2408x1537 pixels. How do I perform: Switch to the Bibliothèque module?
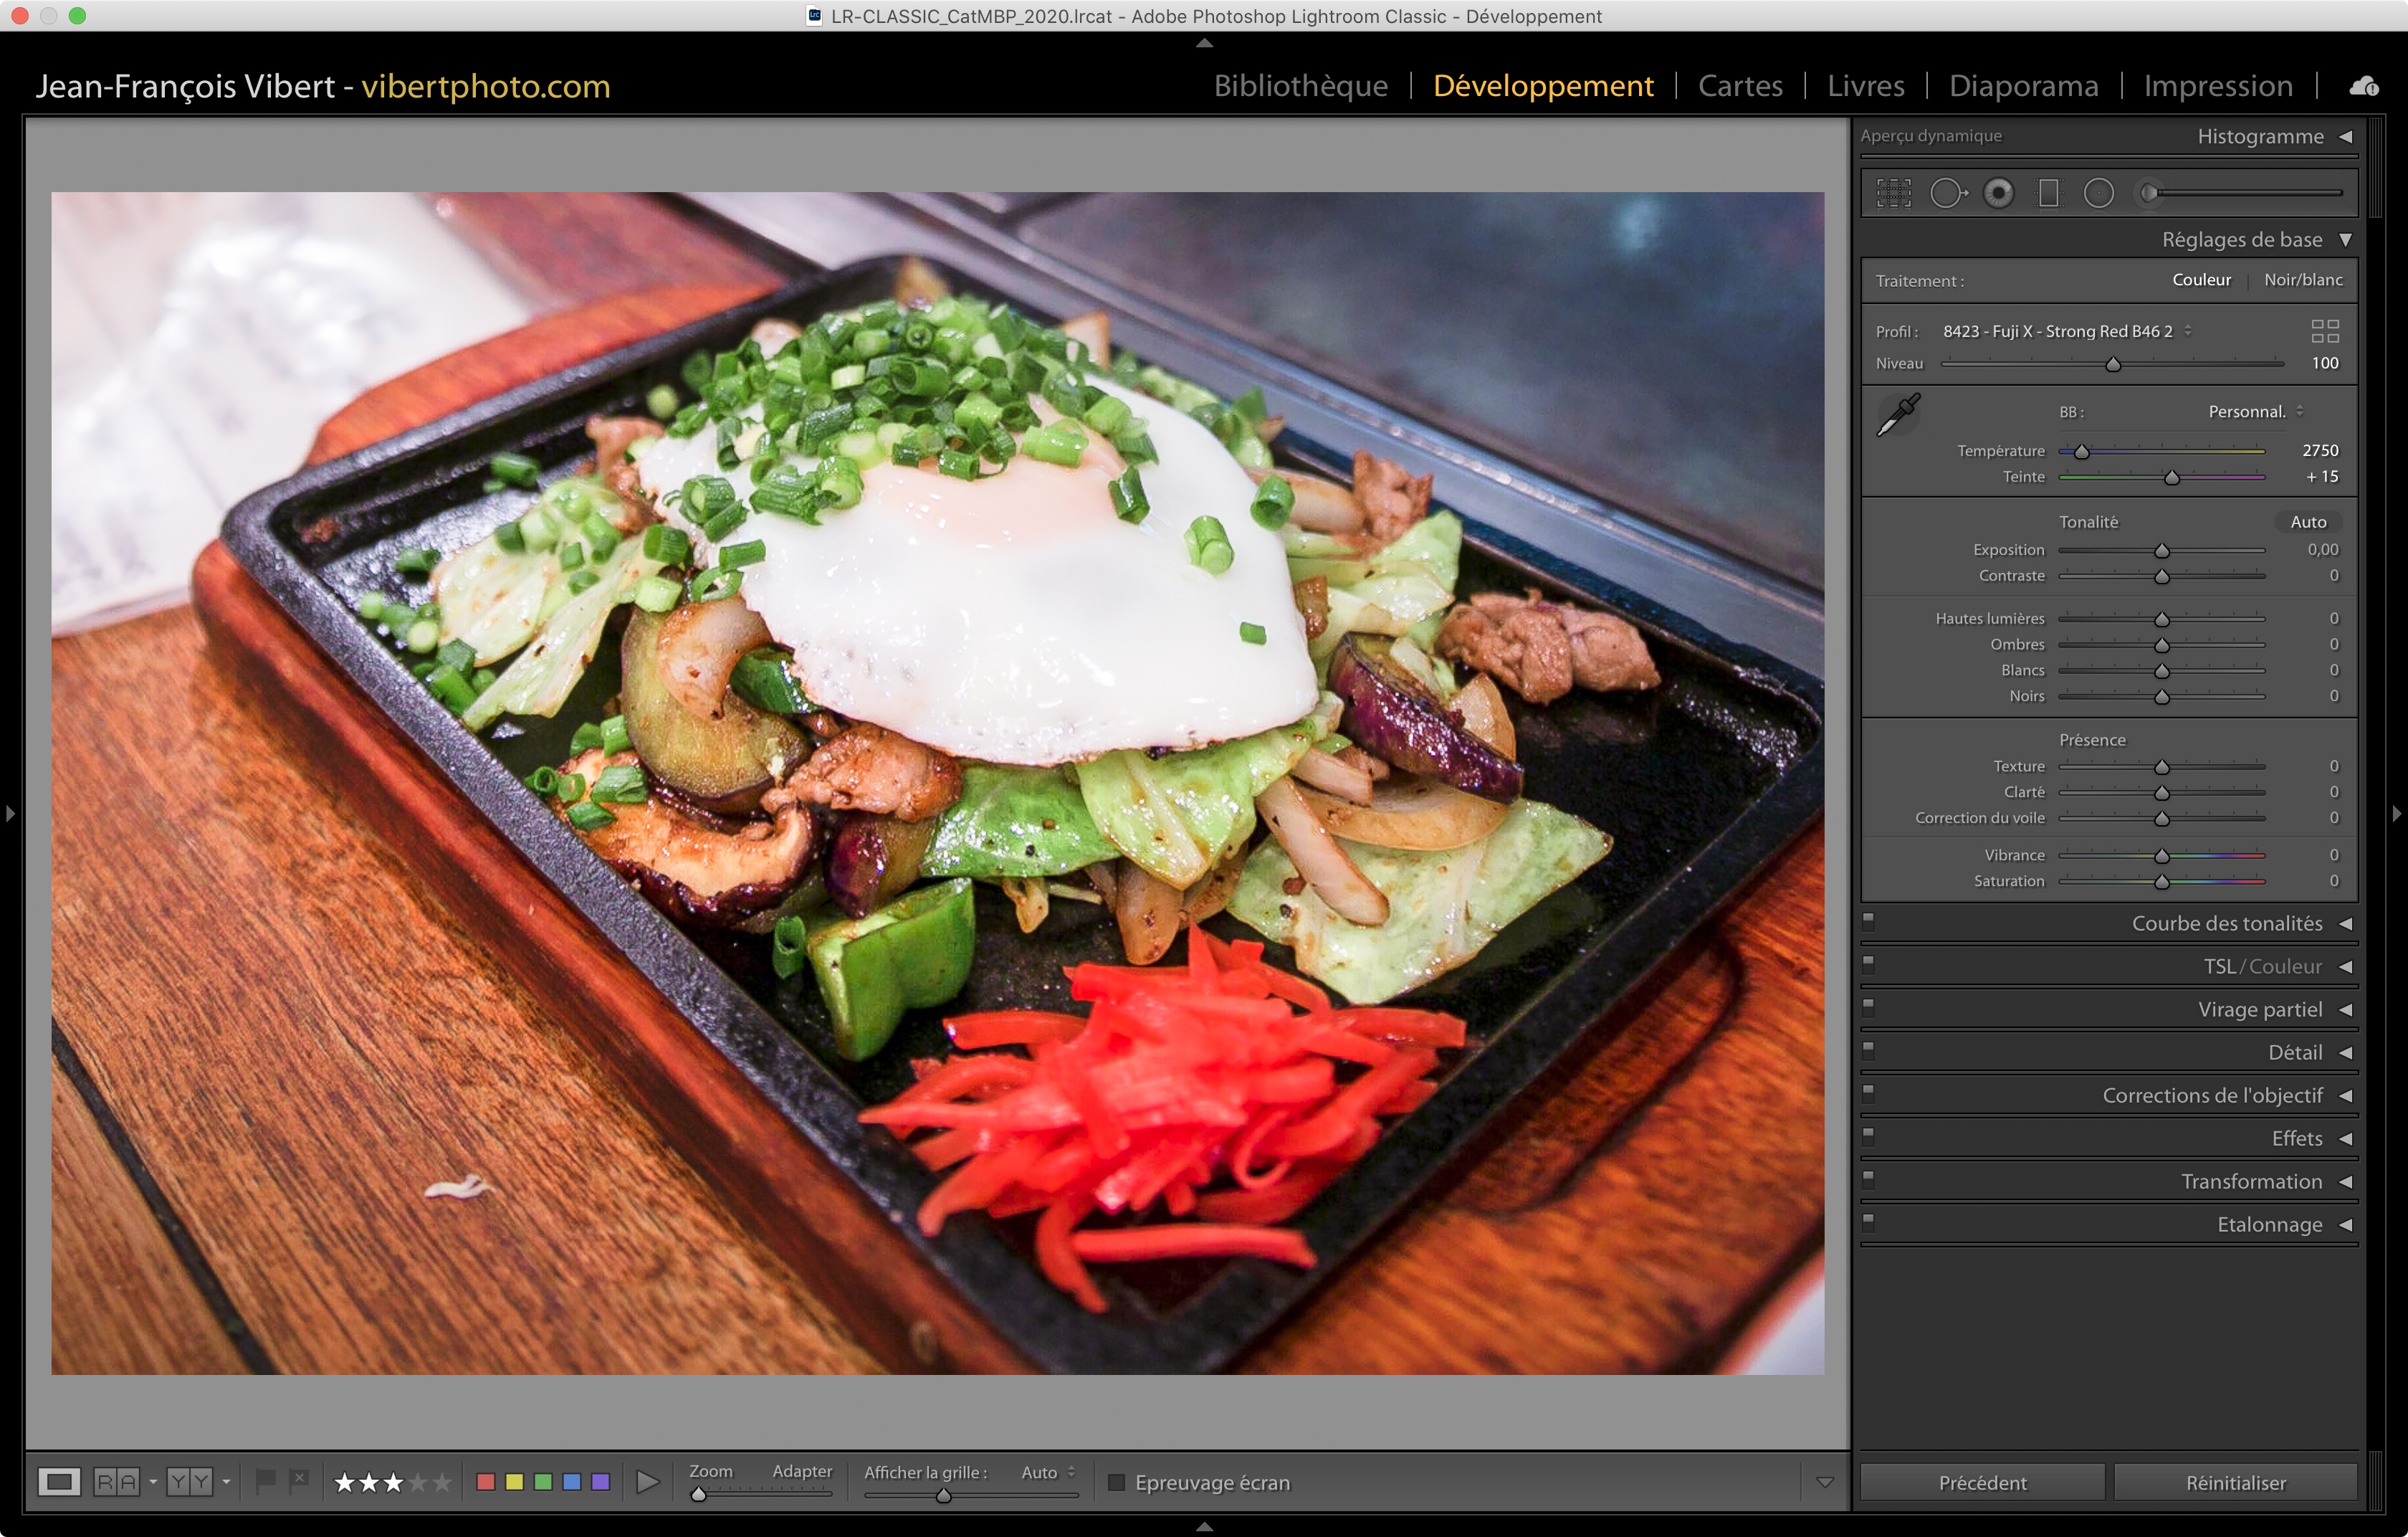tap(1300, 86)
